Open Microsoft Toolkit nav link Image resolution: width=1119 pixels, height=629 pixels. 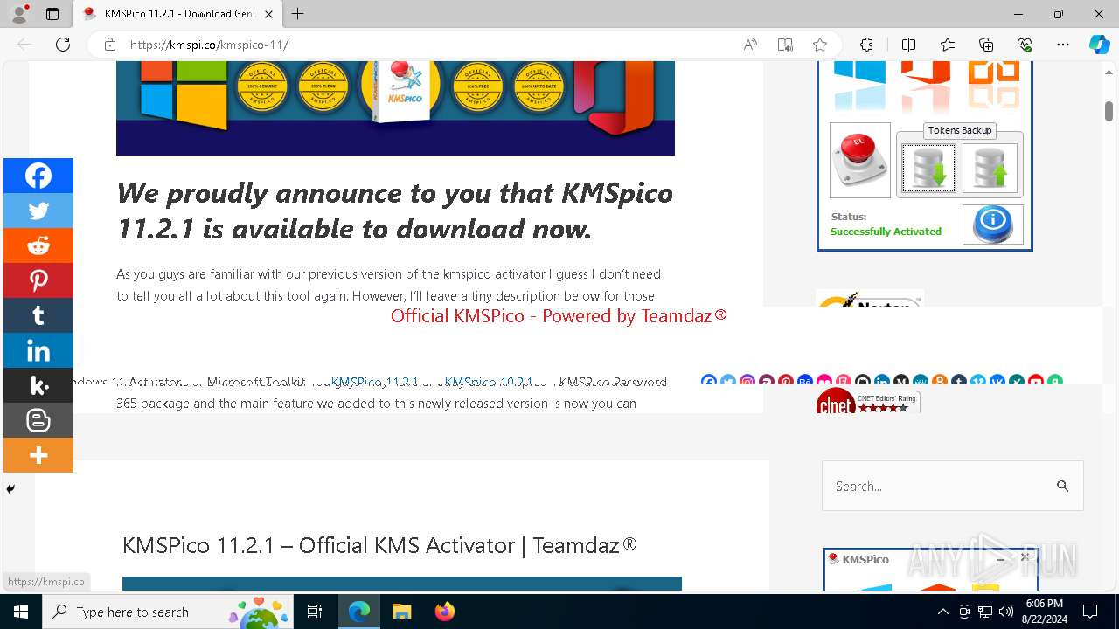coord(256,382)
